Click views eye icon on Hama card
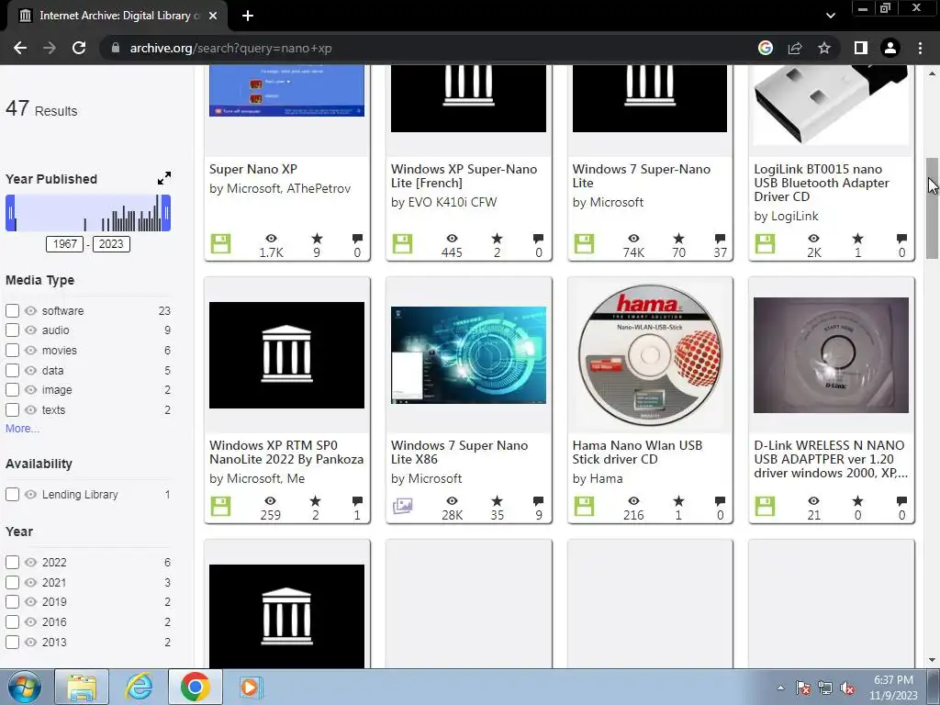940x705 pixels. pos(633,500)
